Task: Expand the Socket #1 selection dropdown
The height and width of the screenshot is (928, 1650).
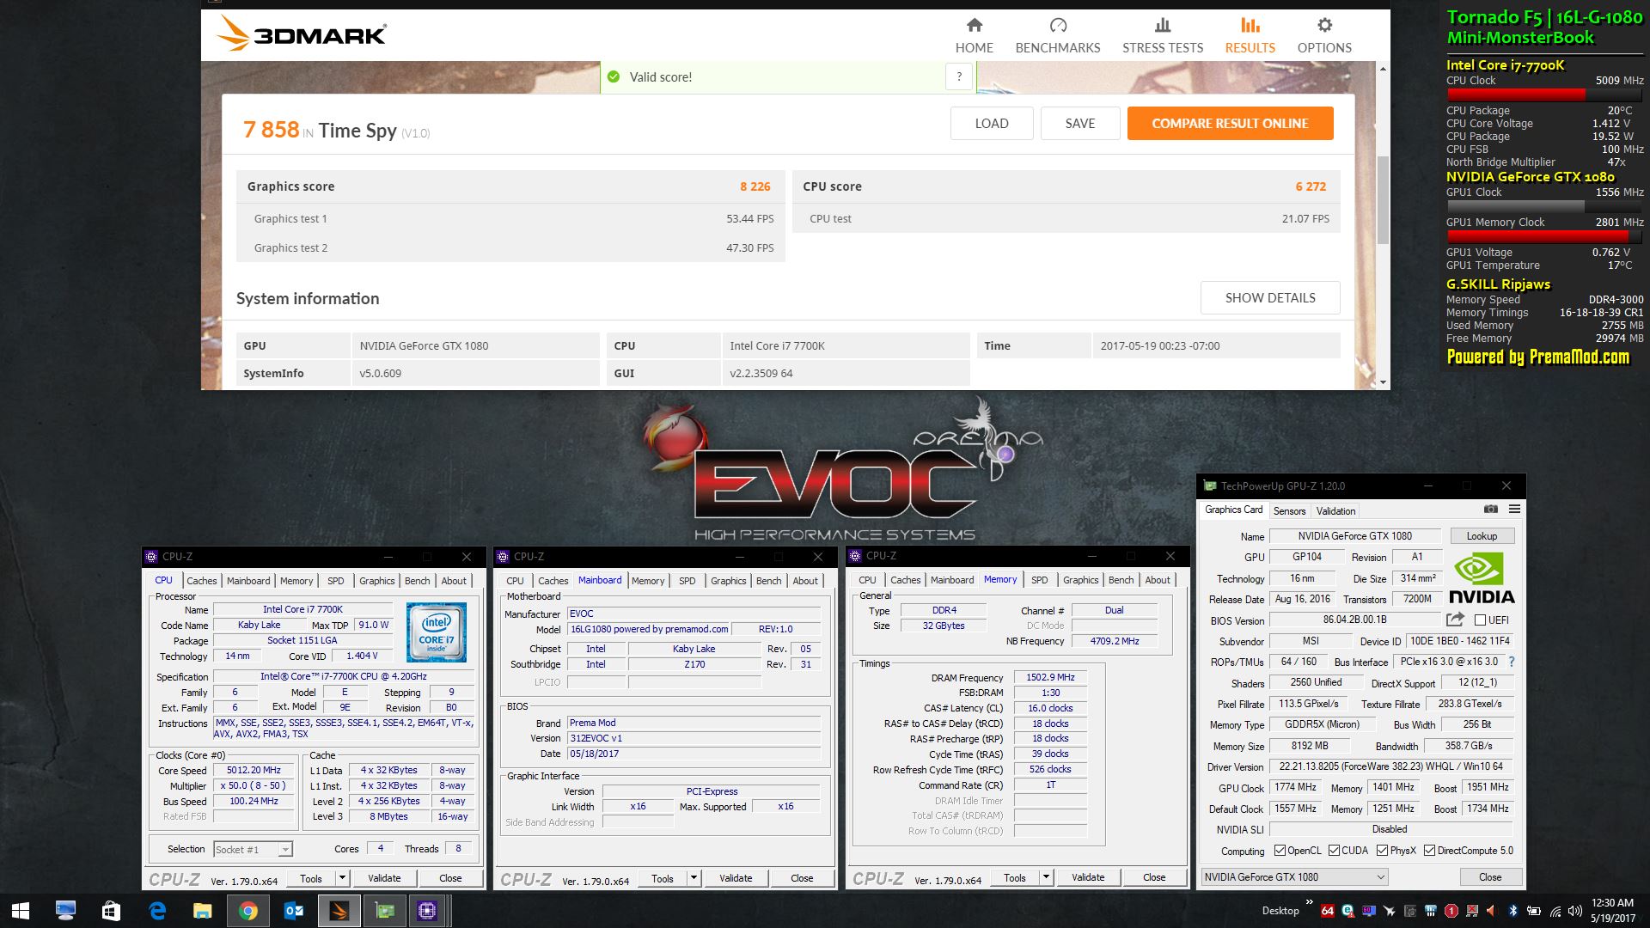Action: [x=285, y=850]
